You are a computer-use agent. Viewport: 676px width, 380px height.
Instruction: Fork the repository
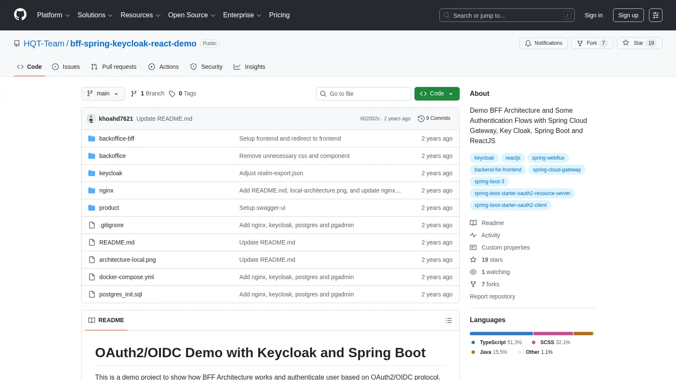(x=592, y=43)
